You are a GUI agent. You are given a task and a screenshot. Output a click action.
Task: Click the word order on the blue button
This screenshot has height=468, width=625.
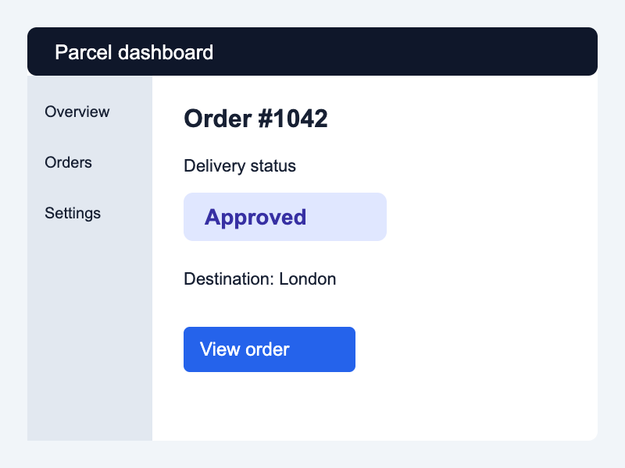click(267, 349)
